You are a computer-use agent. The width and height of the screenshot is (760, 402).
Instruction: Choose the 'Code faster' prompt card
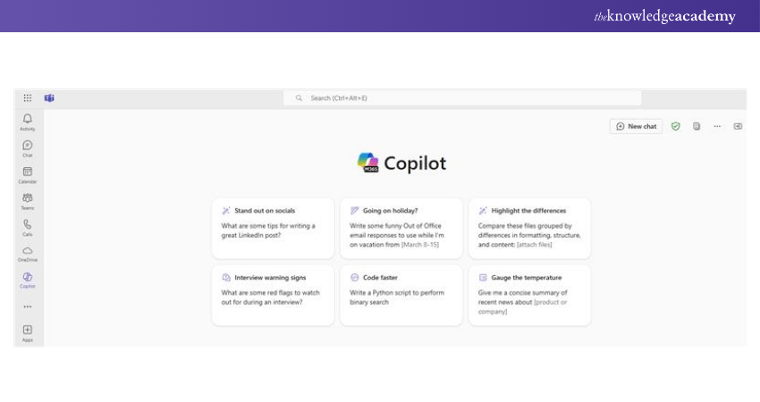click(x=401, y=294)
